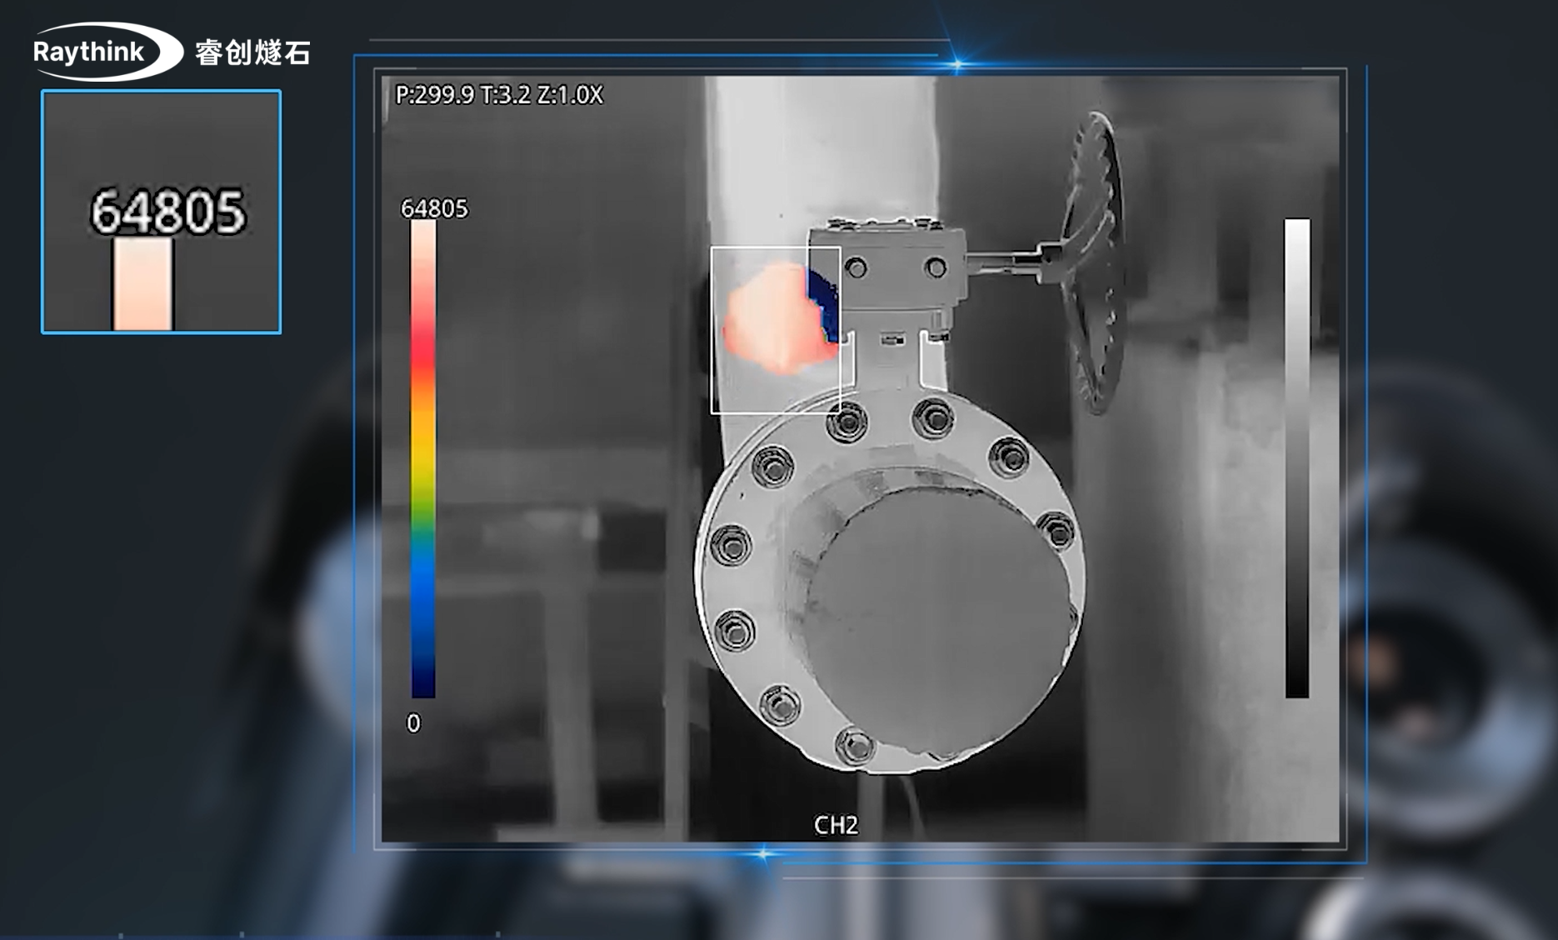Open the magnified 64805 inset thumbnail
1558x940 pixels.
pyautogui.click(x=162, y=212)
